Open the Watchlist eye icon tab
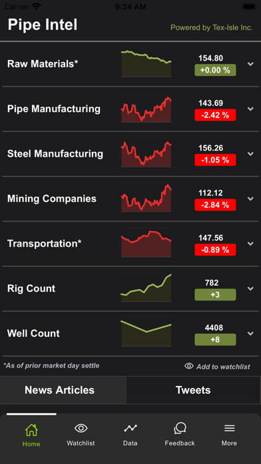The image size is (261, 464). (x=81, y=428)
